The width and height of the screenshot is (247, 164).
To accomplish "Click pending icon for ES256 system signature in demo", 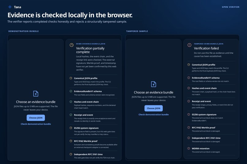I will point(71,128).
